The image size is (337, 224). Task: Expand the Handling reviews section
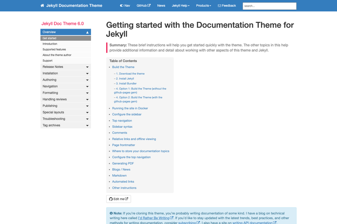[66, 99]
